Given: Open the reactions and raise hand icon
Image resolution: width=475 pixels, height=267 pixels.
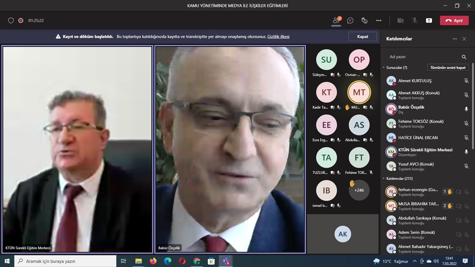Looking at the screenshot, I should (x=365, y=21).
